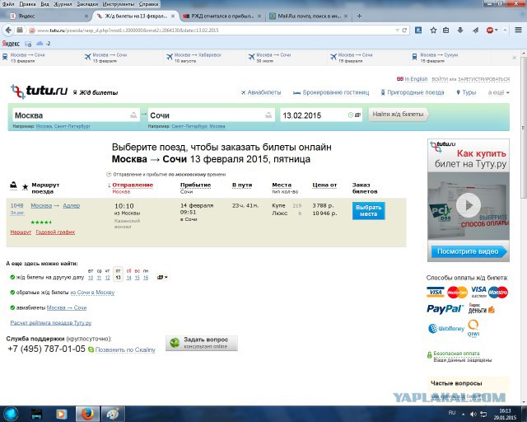The height and width of the screenshot is (422, 527).
Task: Sort by Отправление column header
Action: click(132, 185)
